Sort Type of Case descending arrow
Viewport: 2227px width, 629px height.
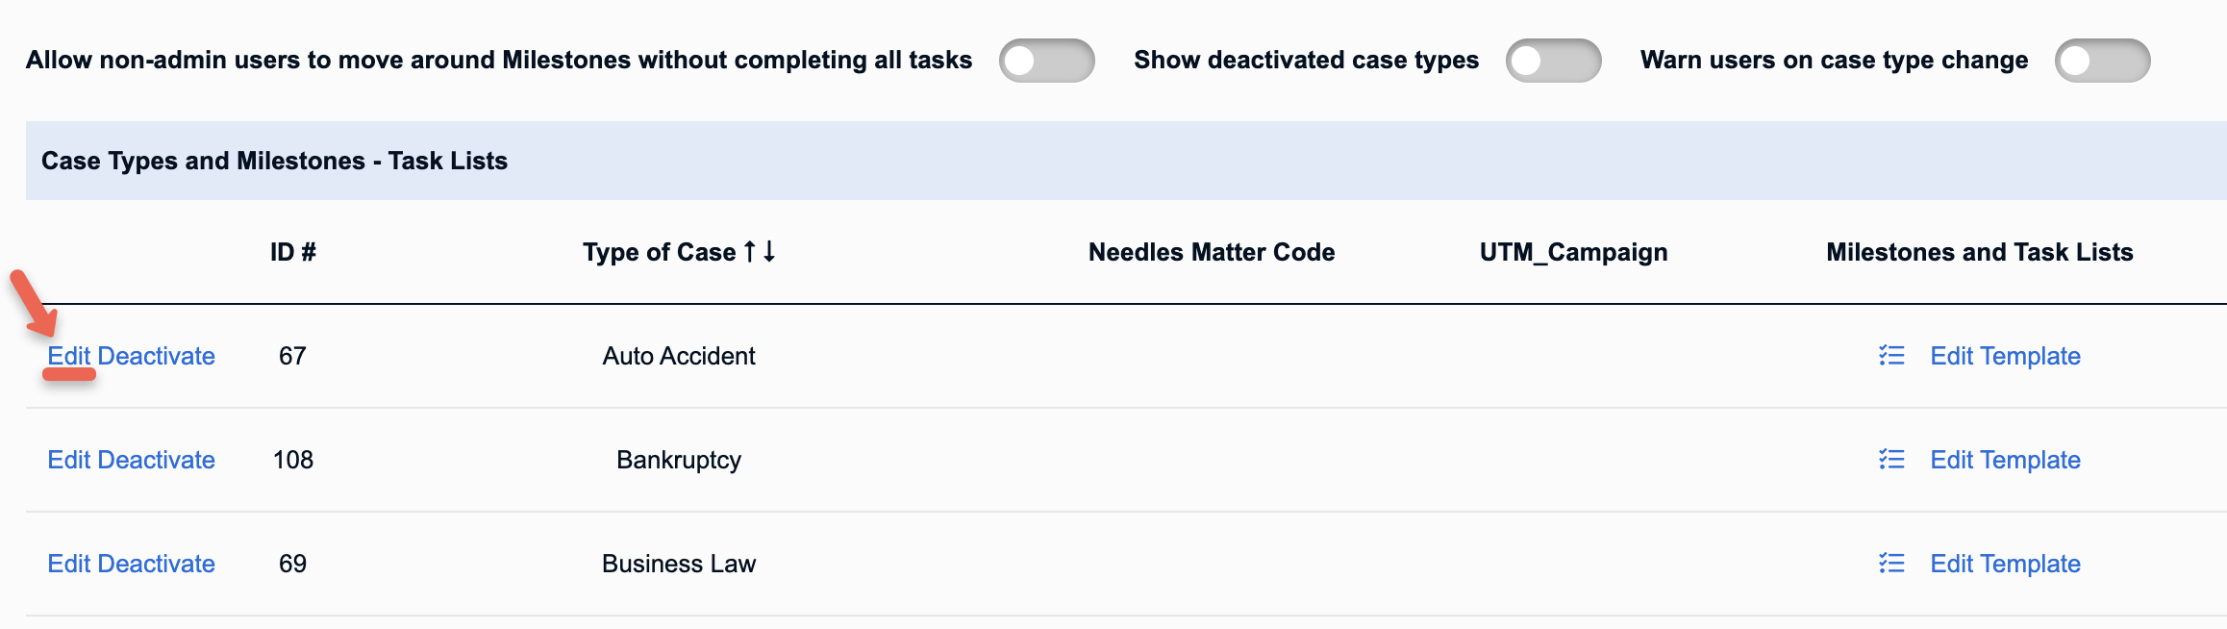769,252
